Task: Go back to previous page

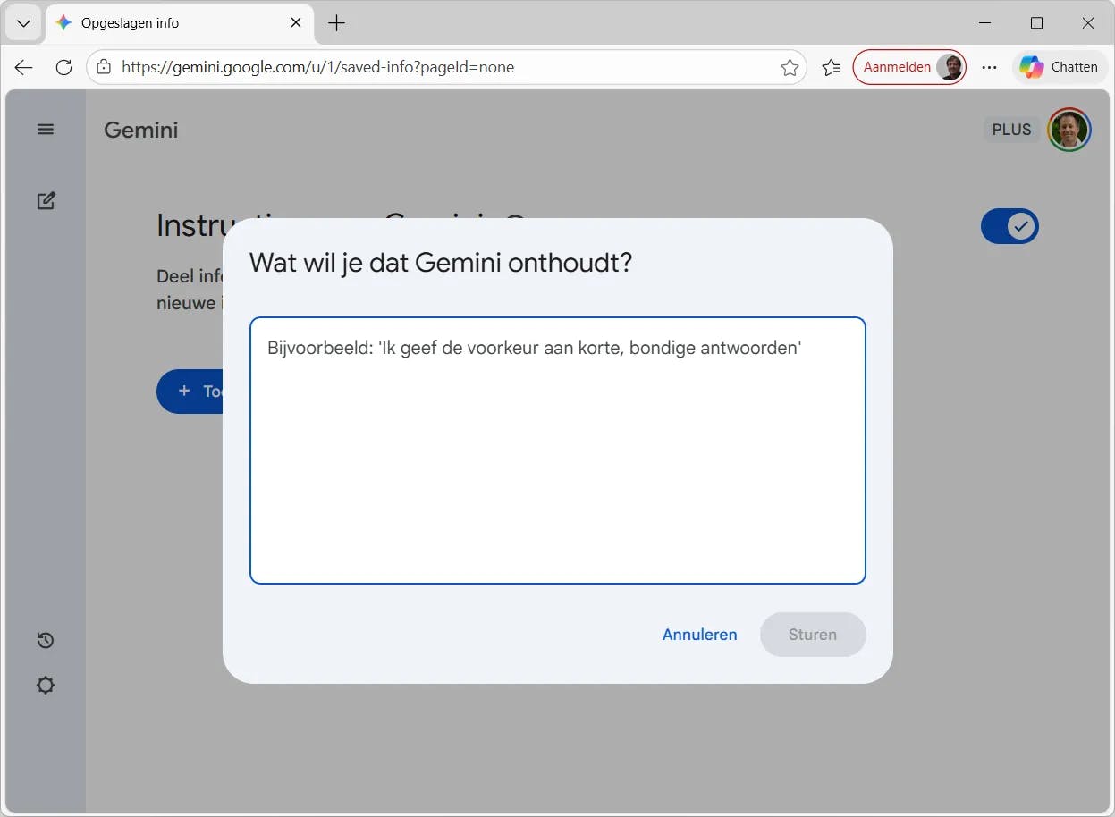Action: pyautogui.click(x=24, y=67)
